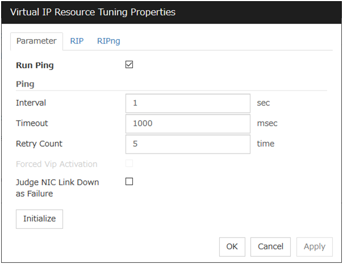Enable Judge NIC Link Down as Failure
This screenshot has height=264, width=343.
(x=129, y=182)
